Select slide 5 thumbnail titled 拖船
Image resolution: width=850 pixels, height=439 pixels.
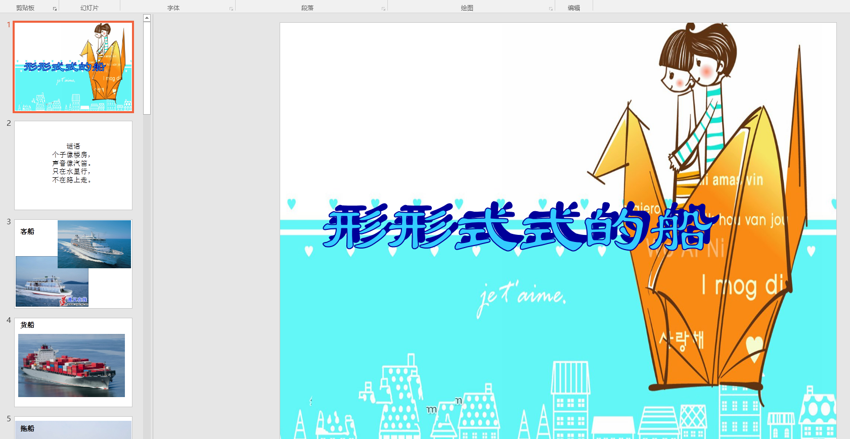[73, 428]
